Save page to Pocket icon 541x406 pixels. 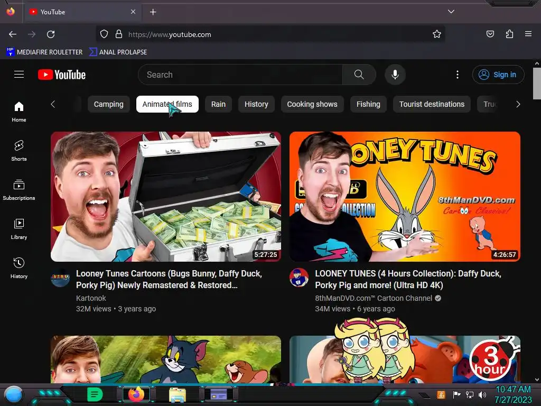click(490, 34)
